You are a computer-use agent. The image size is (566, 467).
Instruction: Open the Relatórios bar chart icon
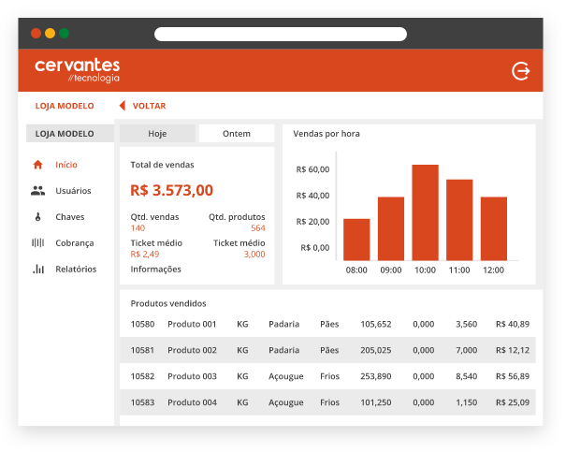coord(38,269)
